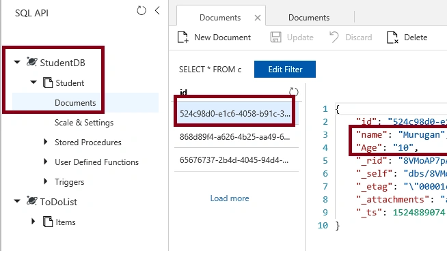Viewport: 447px width, 255px height.
Task: Open Scale & Settings
Action: click(84, 123)
